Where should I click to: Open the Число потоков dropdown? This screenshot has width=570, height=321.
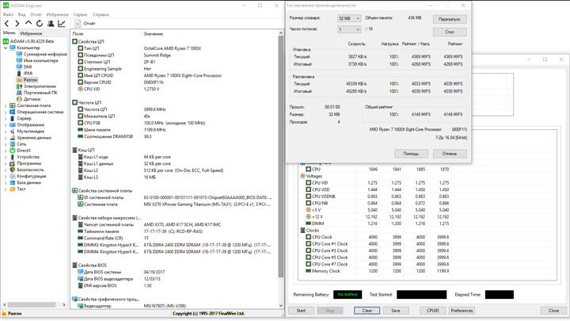pos(349,29)
